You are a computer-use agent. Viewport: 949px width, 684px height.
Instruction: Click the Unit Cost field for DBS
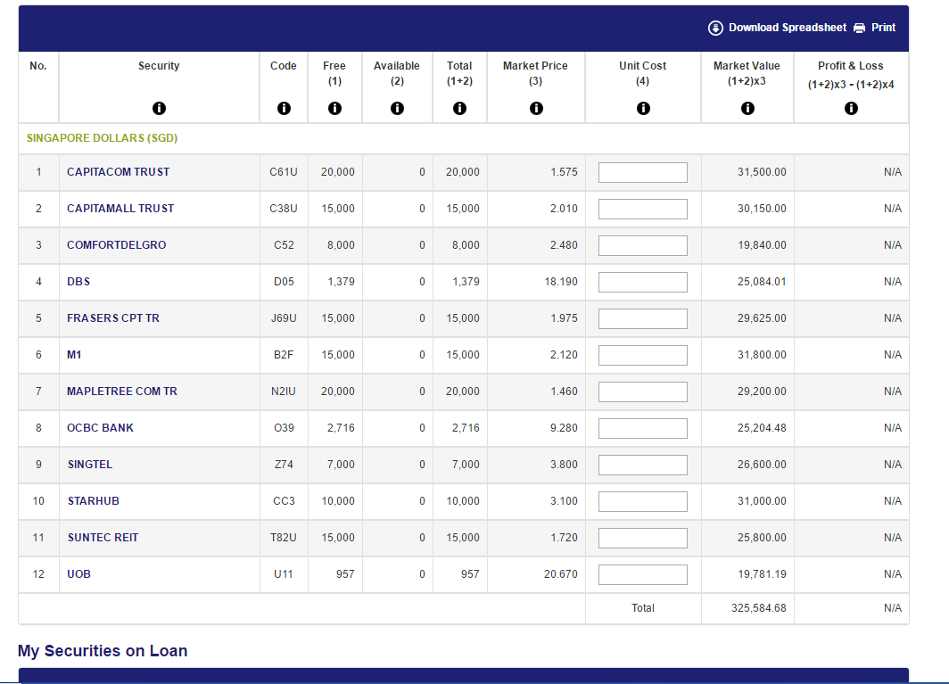tap(642, 282)
